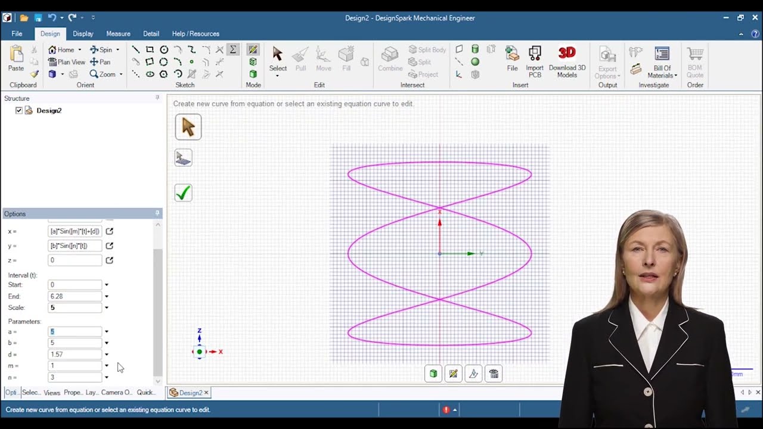Click the Open folder icon in title bar
This screenshot has width=763, height=429.
point(24,18)
